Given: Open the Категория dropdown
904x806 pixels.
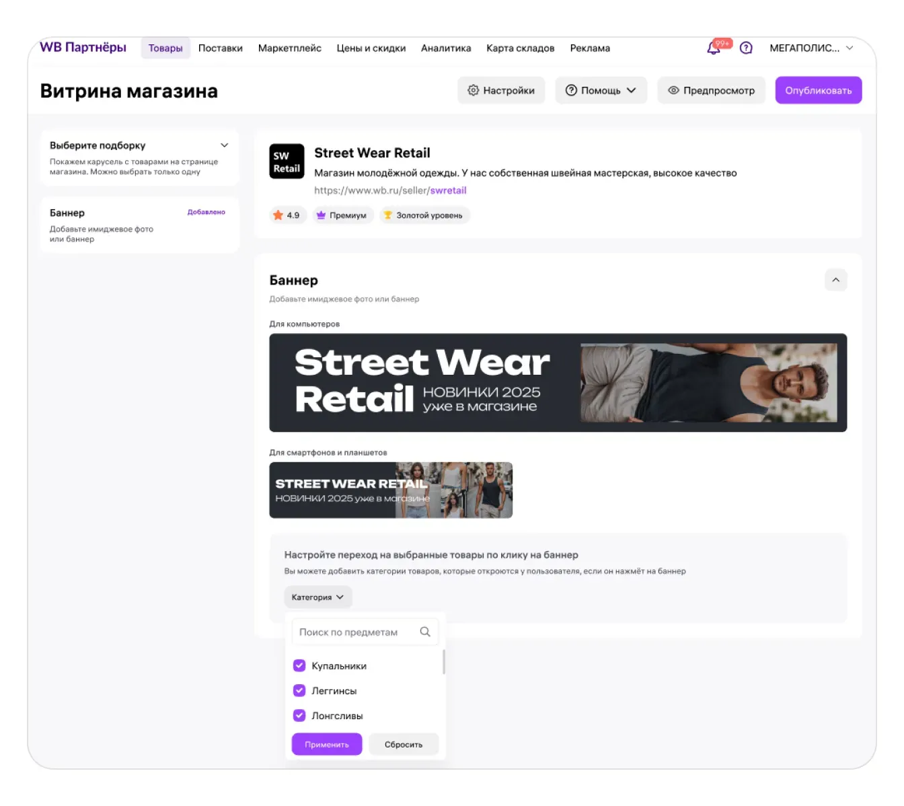Looking at the screenshot, I should pos(317,597).
